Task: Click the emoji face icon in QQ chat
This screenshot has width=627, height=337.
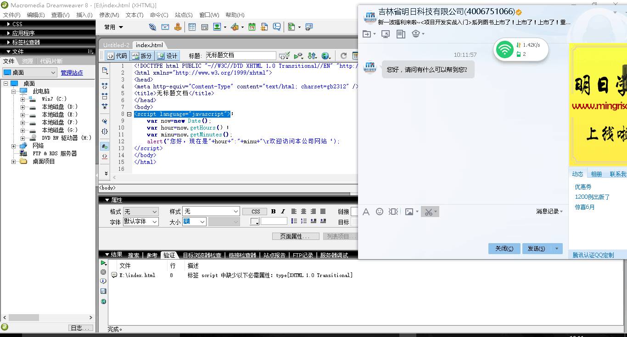Action: coord(380,212)
